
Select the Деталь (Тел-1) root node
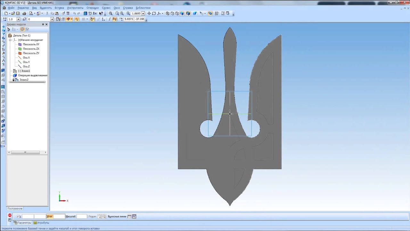21,36
